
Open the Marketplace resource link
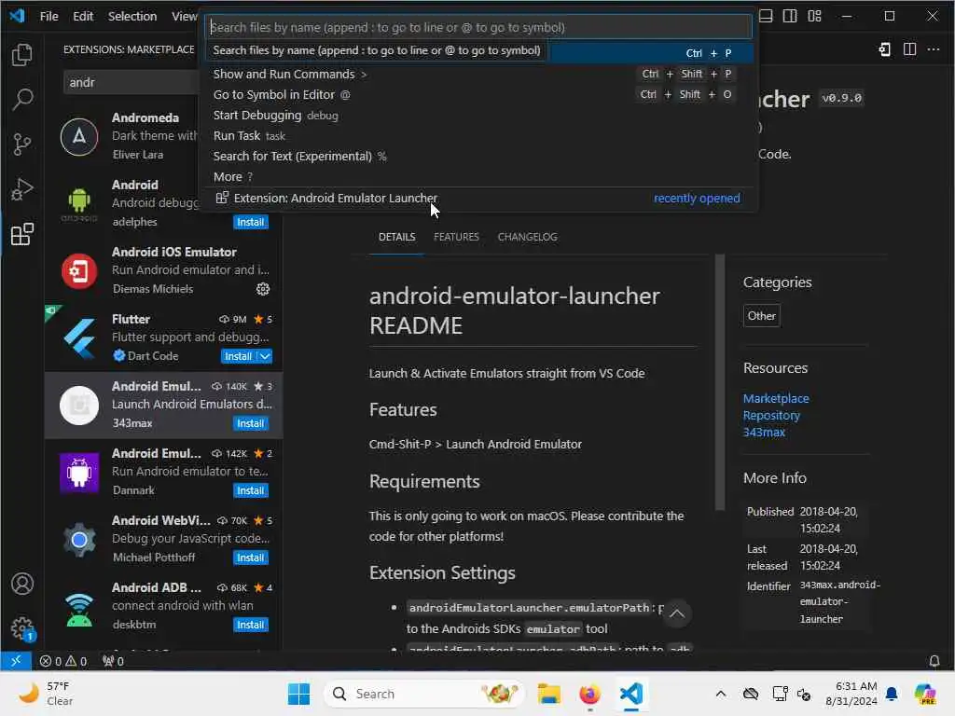(x=776, y=398)
